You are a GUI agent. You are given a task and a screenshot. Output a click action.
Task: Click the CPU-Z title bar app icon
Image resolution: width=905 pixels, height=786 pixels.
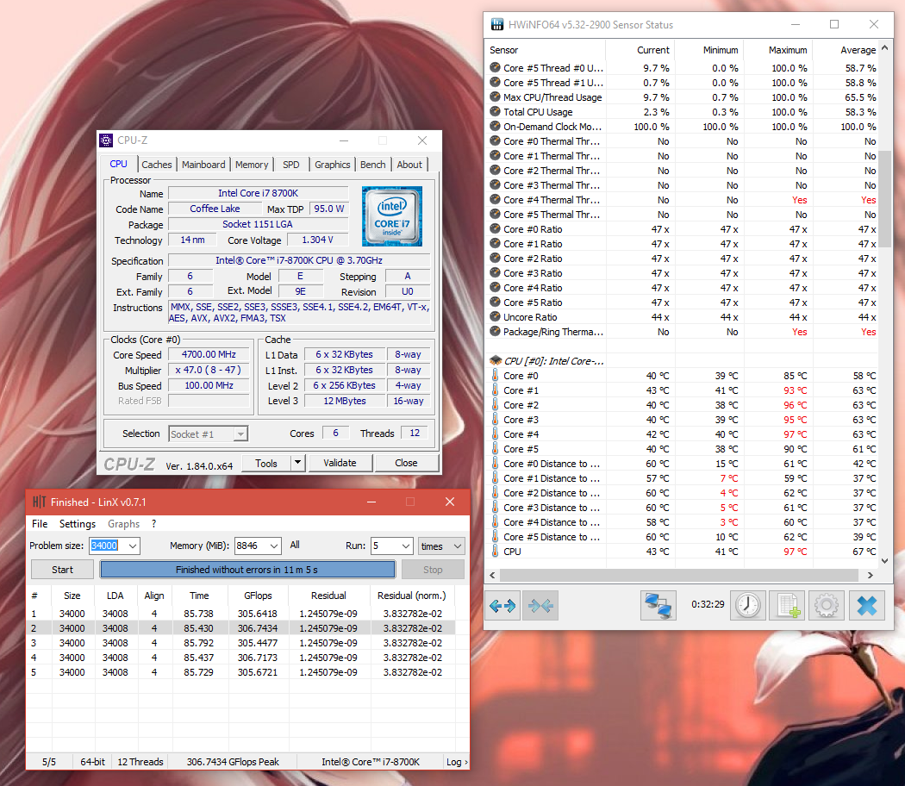(106, 140)
